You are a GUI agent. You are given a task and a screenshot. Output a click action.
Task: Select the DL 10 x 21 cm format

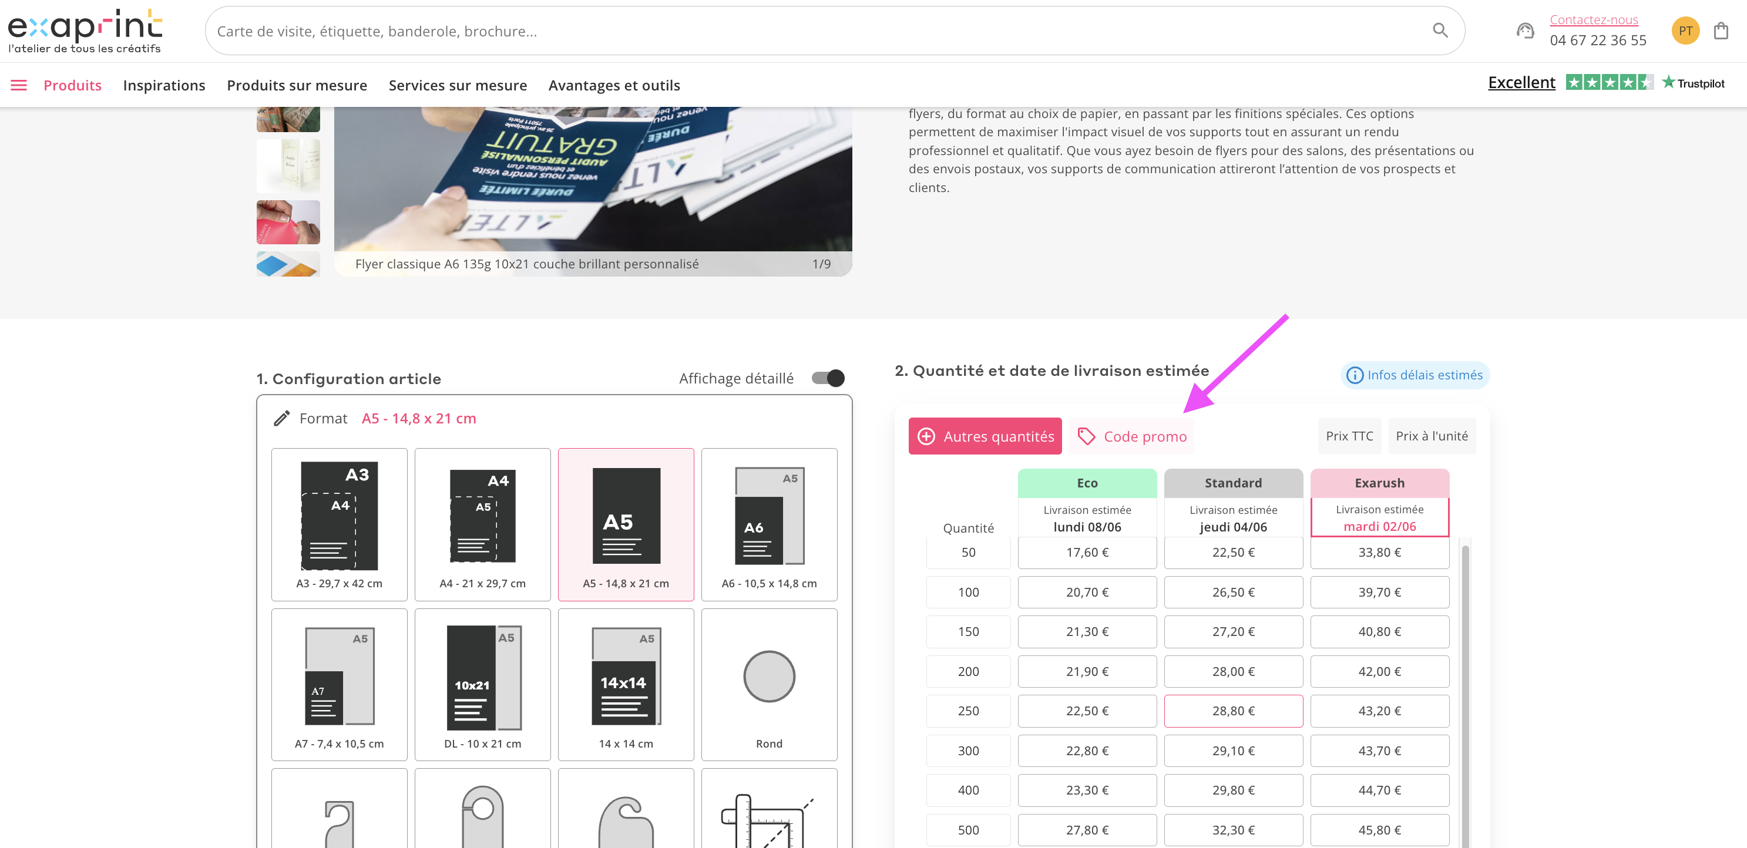pyautogui.click(x=482, y=684)
